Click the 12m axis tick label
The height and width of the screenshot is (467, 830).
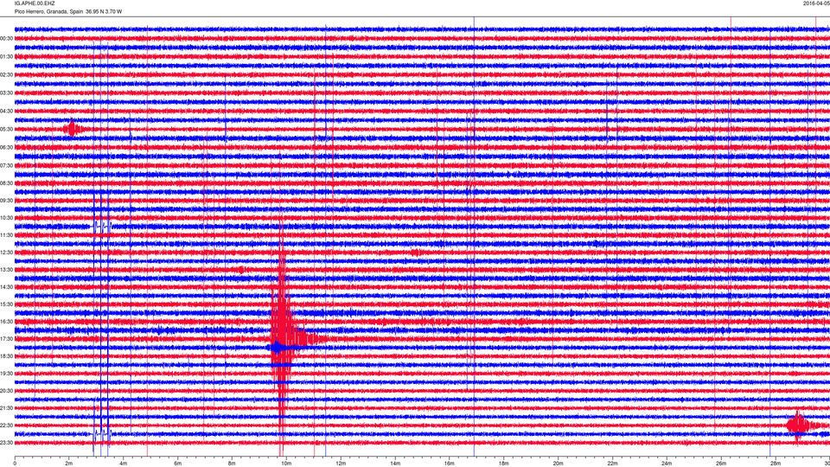[341, 464]
